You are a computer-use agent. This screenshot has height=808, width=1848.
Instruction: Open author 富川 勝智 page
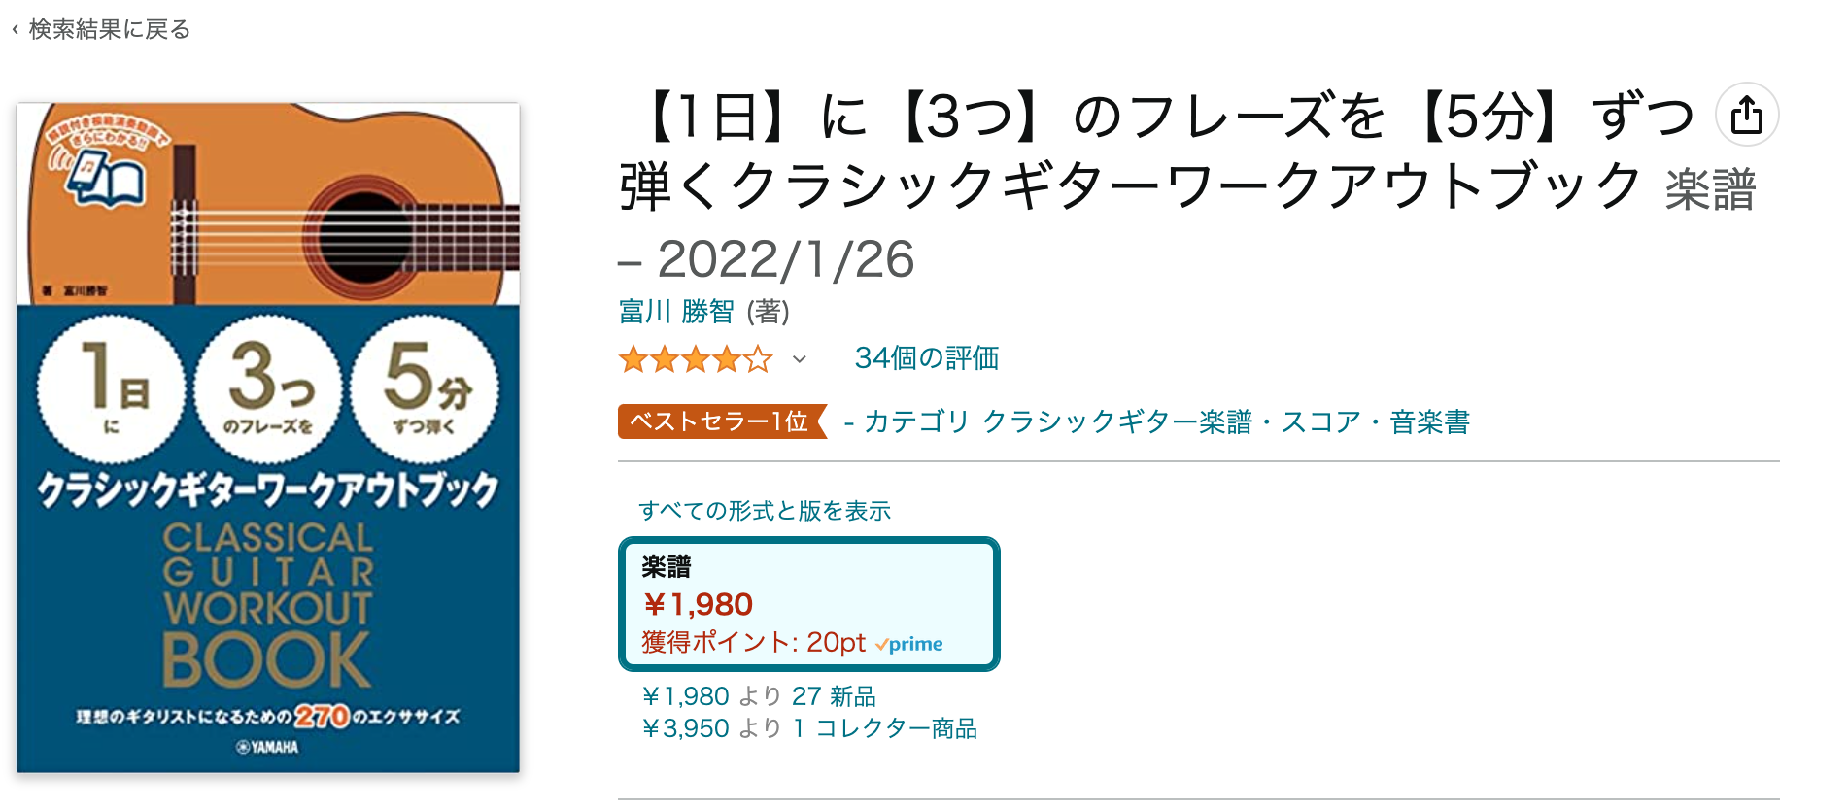(676, 312)
